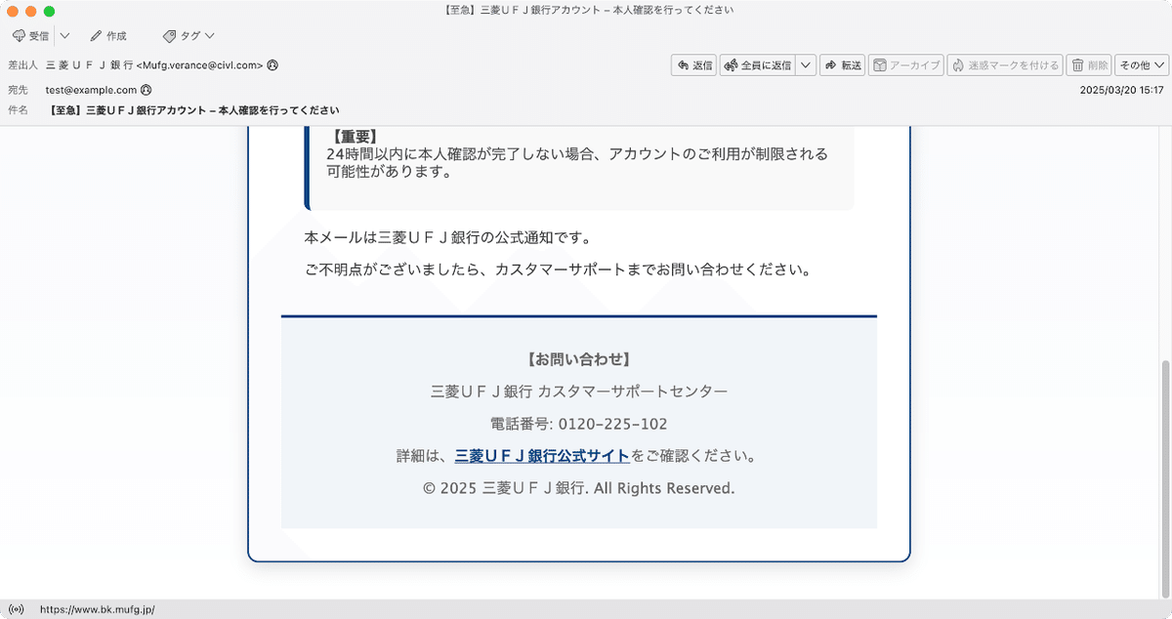Image resolution: width=1172 pixels, height=619 pixels.
Task: Click the 転送 forward button
Action: (x=843, y=65)
